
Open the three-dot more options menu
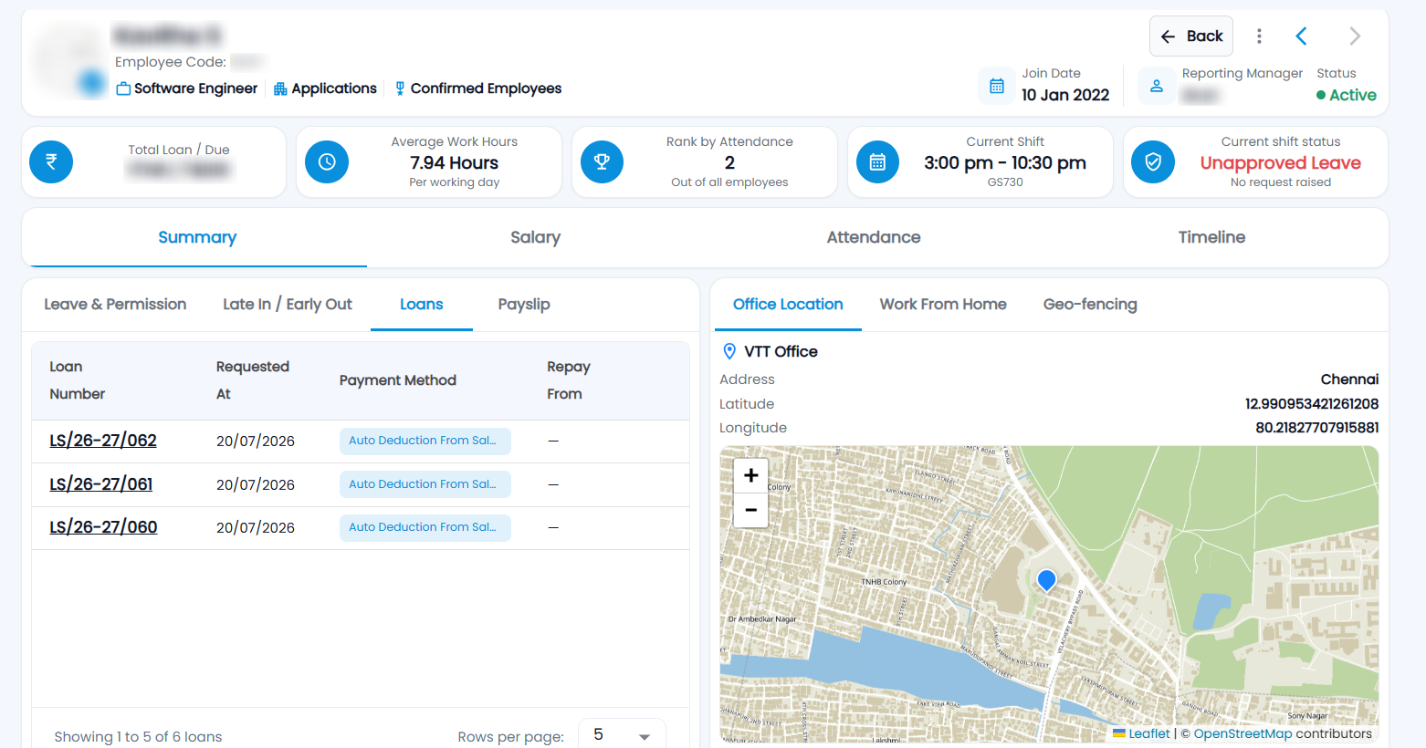[1259, 36]
